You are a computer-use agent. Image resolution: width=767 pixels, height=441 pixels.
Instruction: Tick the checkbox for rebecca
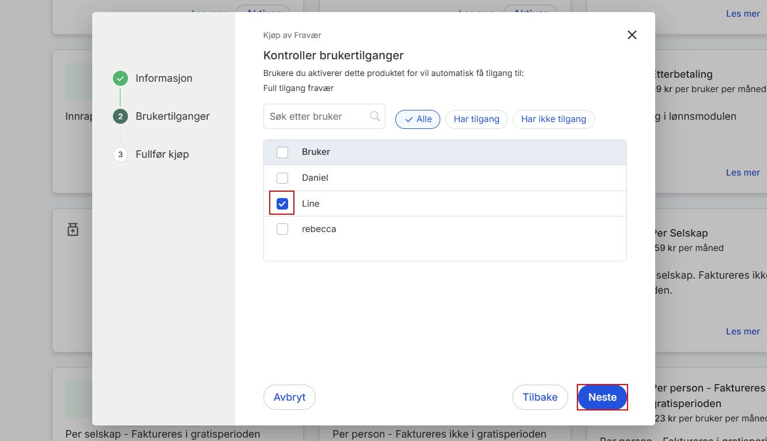pos(282,229)
